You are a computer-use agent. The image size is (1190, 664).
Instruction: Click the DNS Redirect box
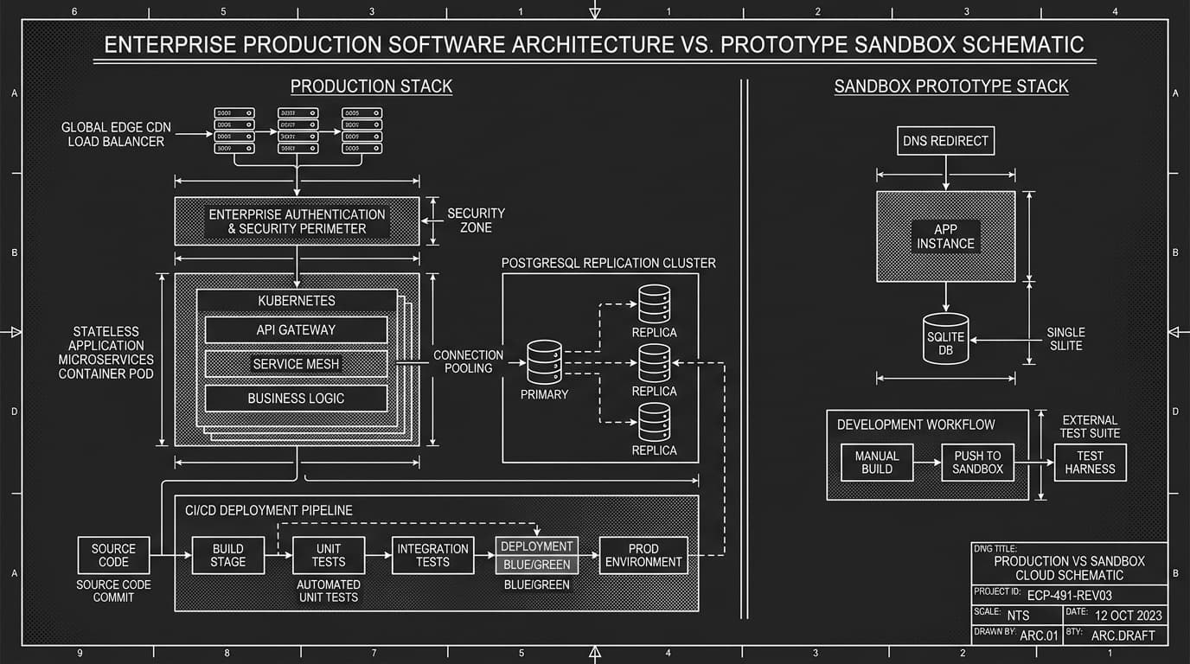pyautogui.click(x=945, y=141)
